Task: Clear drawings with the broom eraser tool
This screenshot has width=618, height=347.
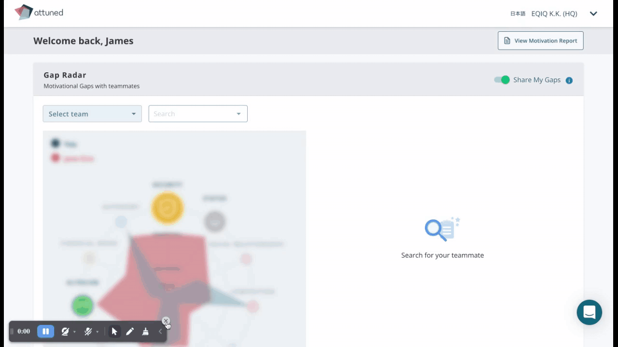Action: click(x=145, y=331)
